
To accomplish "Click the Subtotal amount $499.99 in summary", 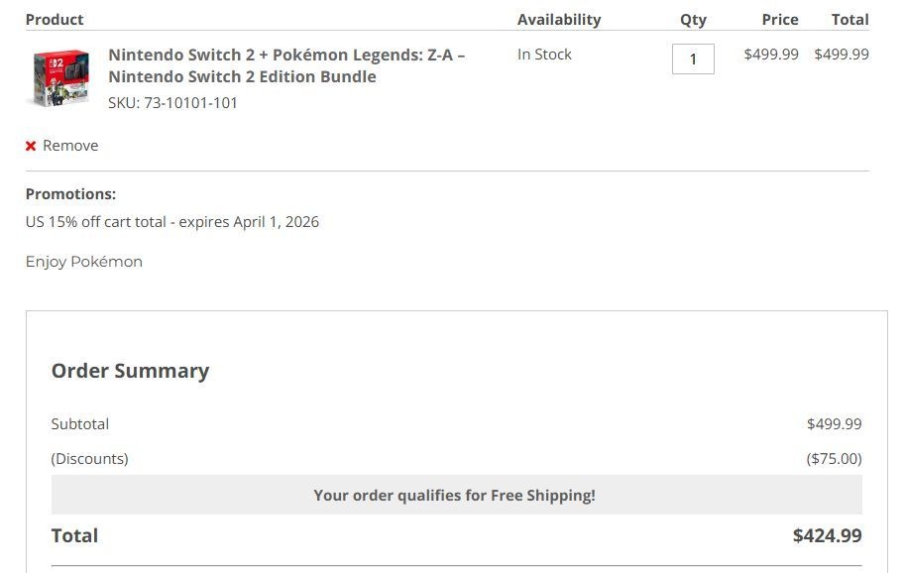I will [834, 424].
